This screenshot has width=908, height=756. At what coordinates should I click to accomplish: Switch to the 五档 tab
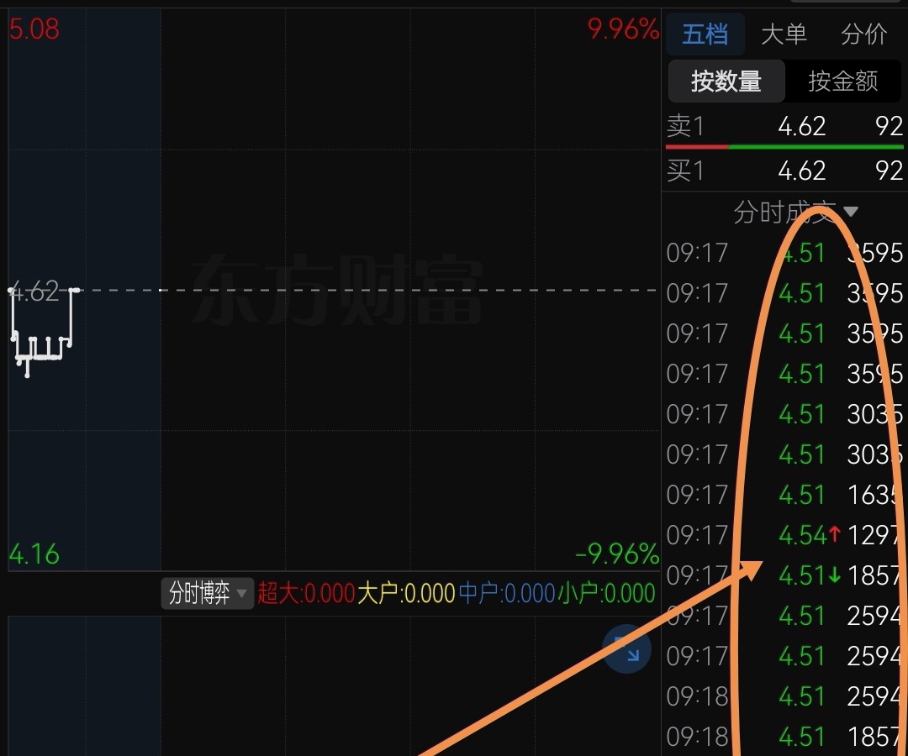(705, 34)
